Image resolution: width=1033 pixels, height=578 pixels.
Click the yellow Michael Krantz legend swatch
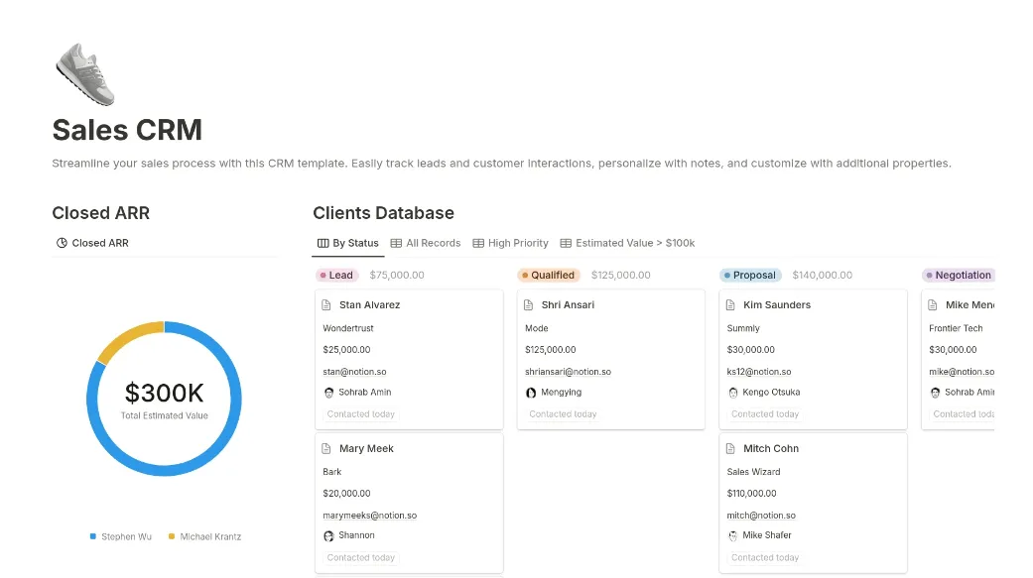tap(172, 536)
